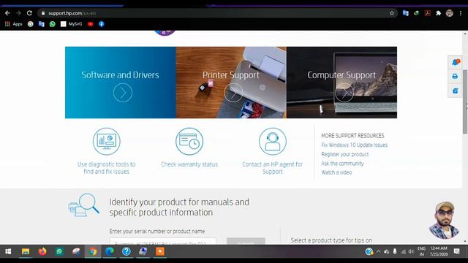Open the Windows Start menu
Screen dimensions: 468x263
pyautogui.click(x=8, y=251)
